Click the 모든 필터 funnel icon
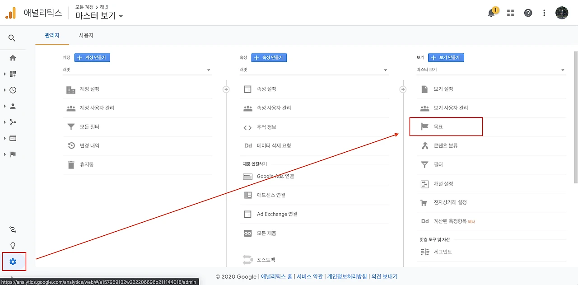The height and width of the screenshot is (285, 578). tap(71, 127)
